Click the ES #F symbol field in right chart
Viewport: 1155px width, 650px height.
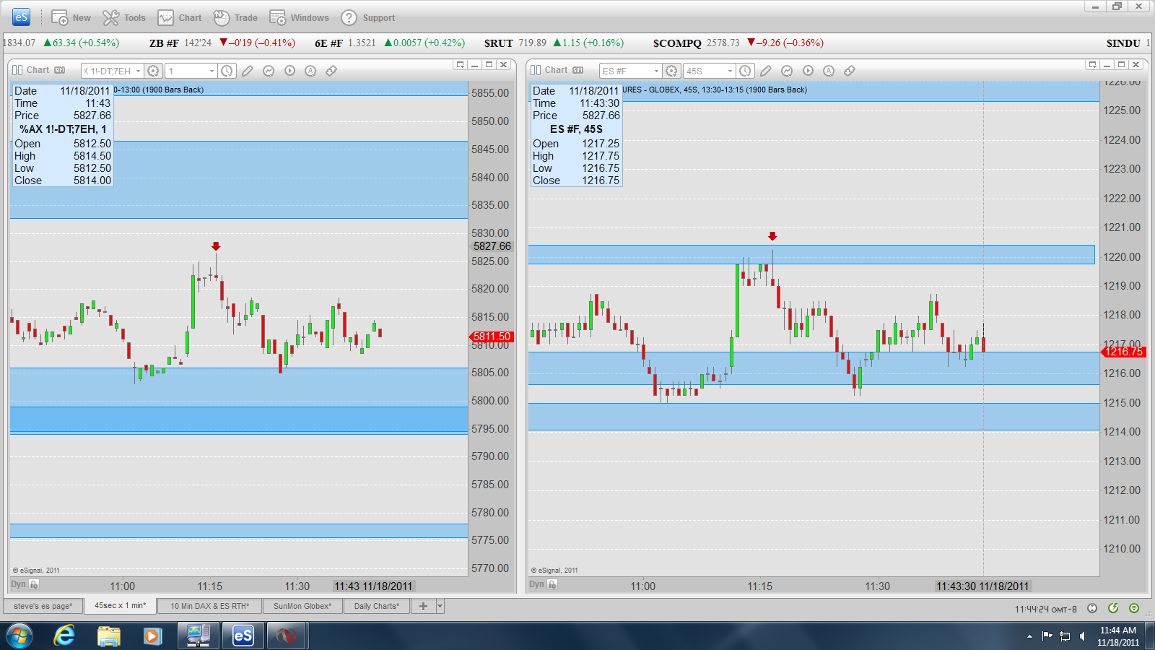[626, 71]
